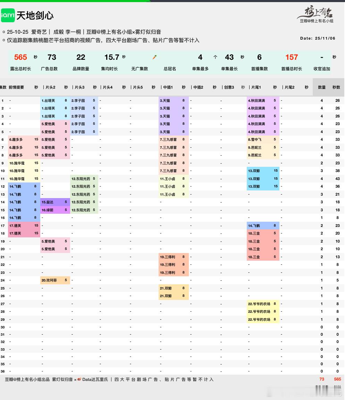Click the 收官追加 label

(x=322, y=68)
